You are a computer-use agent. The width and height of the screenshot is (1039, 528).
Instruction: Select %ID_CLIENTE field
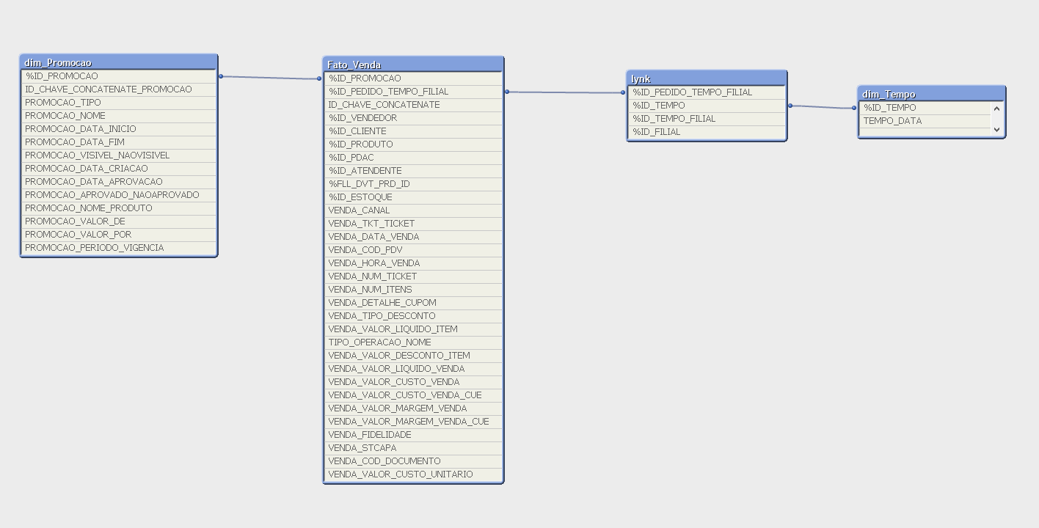pyautogui.click(x=413, y=131)
